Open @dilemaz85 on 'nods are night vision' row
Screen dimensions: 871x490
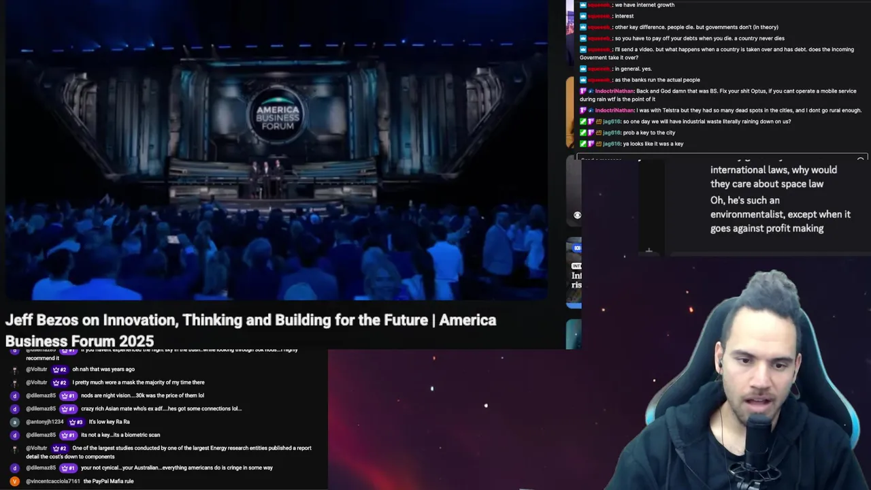click(x=41, y=395)
